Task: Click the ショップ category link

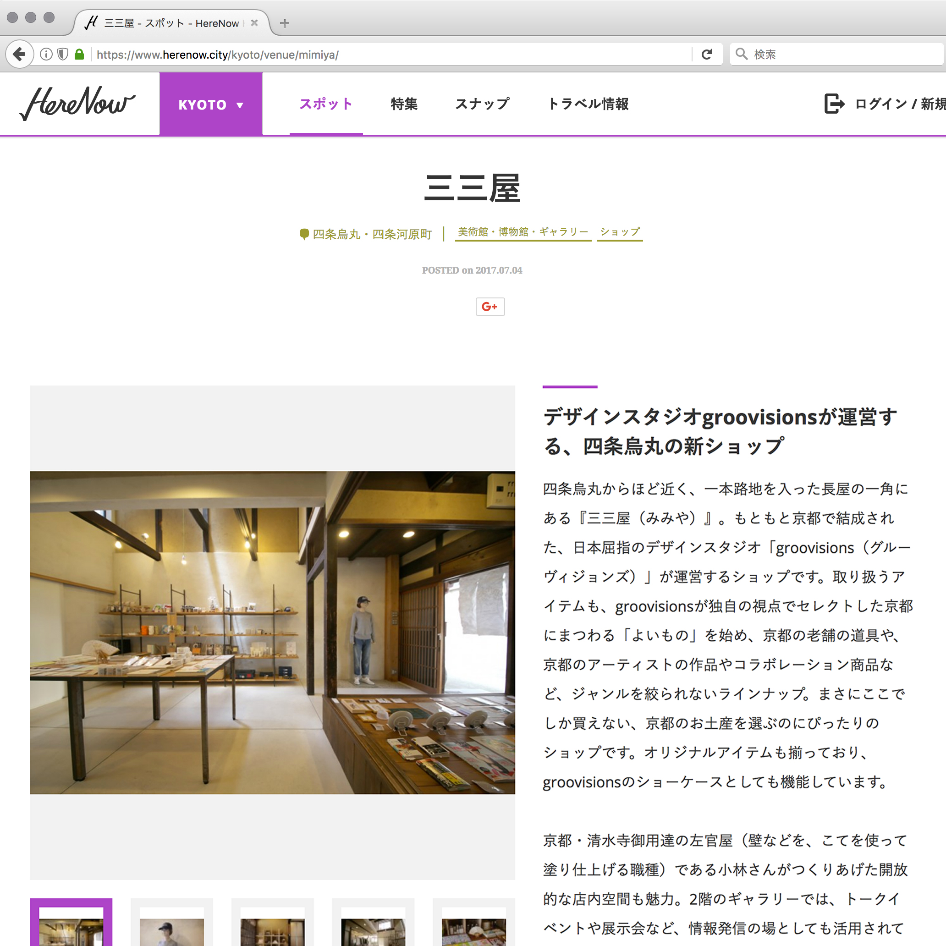Action: click(x=620, y=232)
